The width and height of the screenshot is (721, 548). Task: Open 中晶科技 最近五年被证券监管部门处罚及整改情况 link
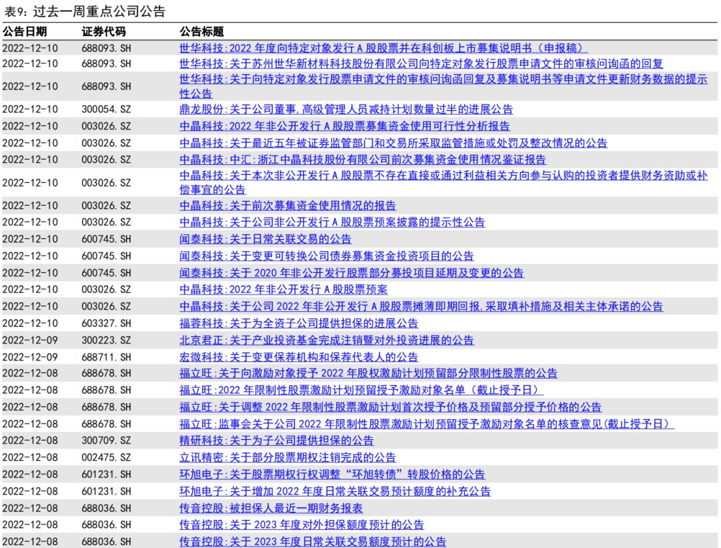point(393,143)
